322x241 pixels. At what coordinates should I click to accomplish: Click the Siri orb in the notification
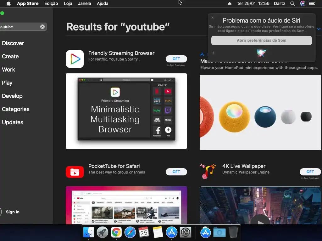[x=261, y=53]
